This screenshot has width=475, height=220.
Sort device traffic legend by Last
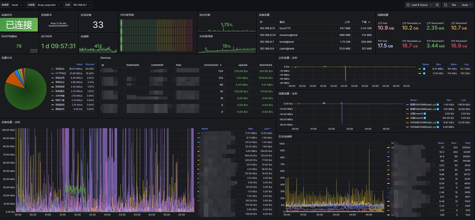pyautogui.click(x=267, y=129)
